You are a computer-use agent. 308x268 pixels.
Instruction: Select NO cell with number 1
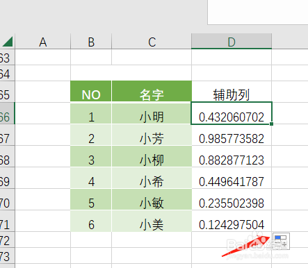click(91, 113)
